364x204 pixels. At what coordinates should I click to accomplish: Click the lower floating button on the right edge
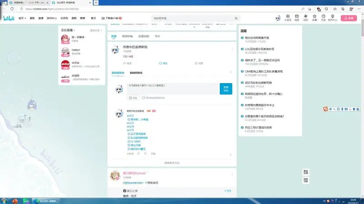pyautogui.click(x=306, y=180)
